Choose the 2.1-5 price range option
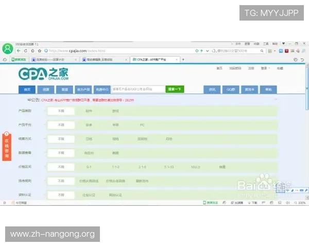 click(142, 167)
